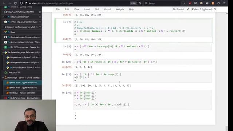Image resolution: width=233 pixels, height=131 pixels.
Task: Open the View menu
Action: (76, 9)
